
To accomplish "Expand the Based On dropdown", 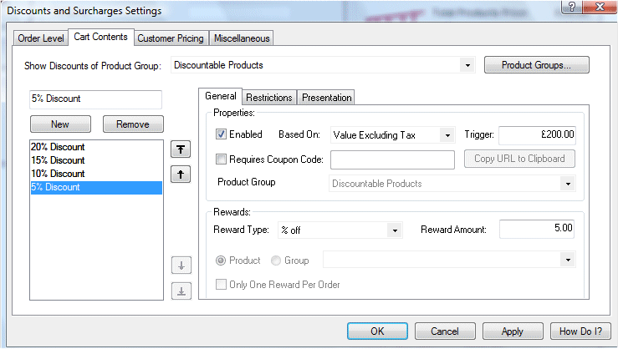I will 391,134.
